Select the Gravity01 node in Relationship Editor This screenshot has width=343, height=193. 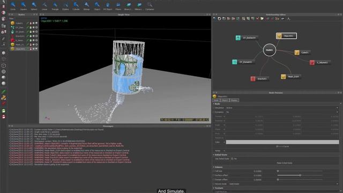[x=259, y=79]
